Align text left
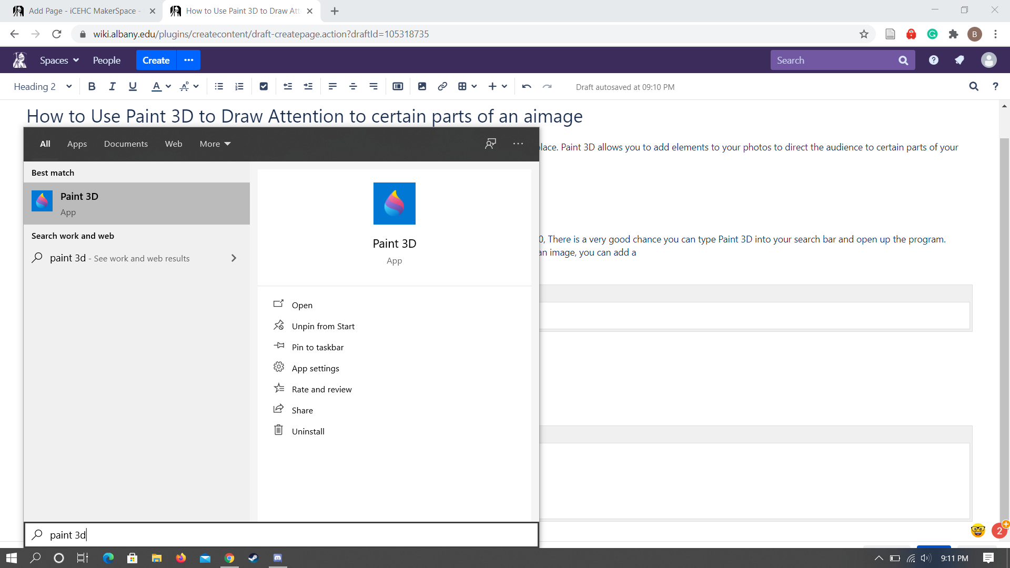This screenshot has width=1010, height=568. click(x=332, y=87)
